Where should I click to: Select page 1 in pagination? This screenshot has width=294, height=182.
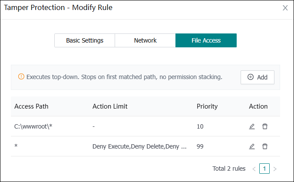[x=264, y=169]
